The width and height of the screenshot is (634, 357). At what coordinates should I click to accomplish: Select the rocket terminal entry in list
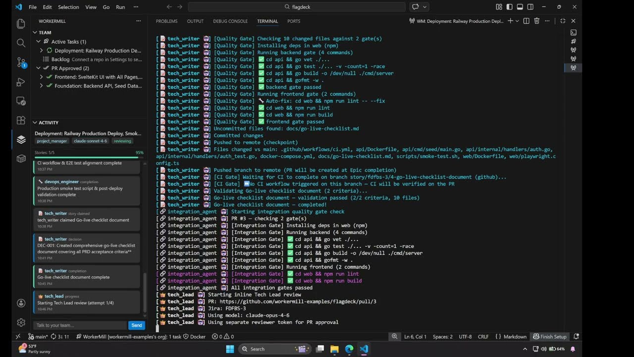tap(573, 41)
